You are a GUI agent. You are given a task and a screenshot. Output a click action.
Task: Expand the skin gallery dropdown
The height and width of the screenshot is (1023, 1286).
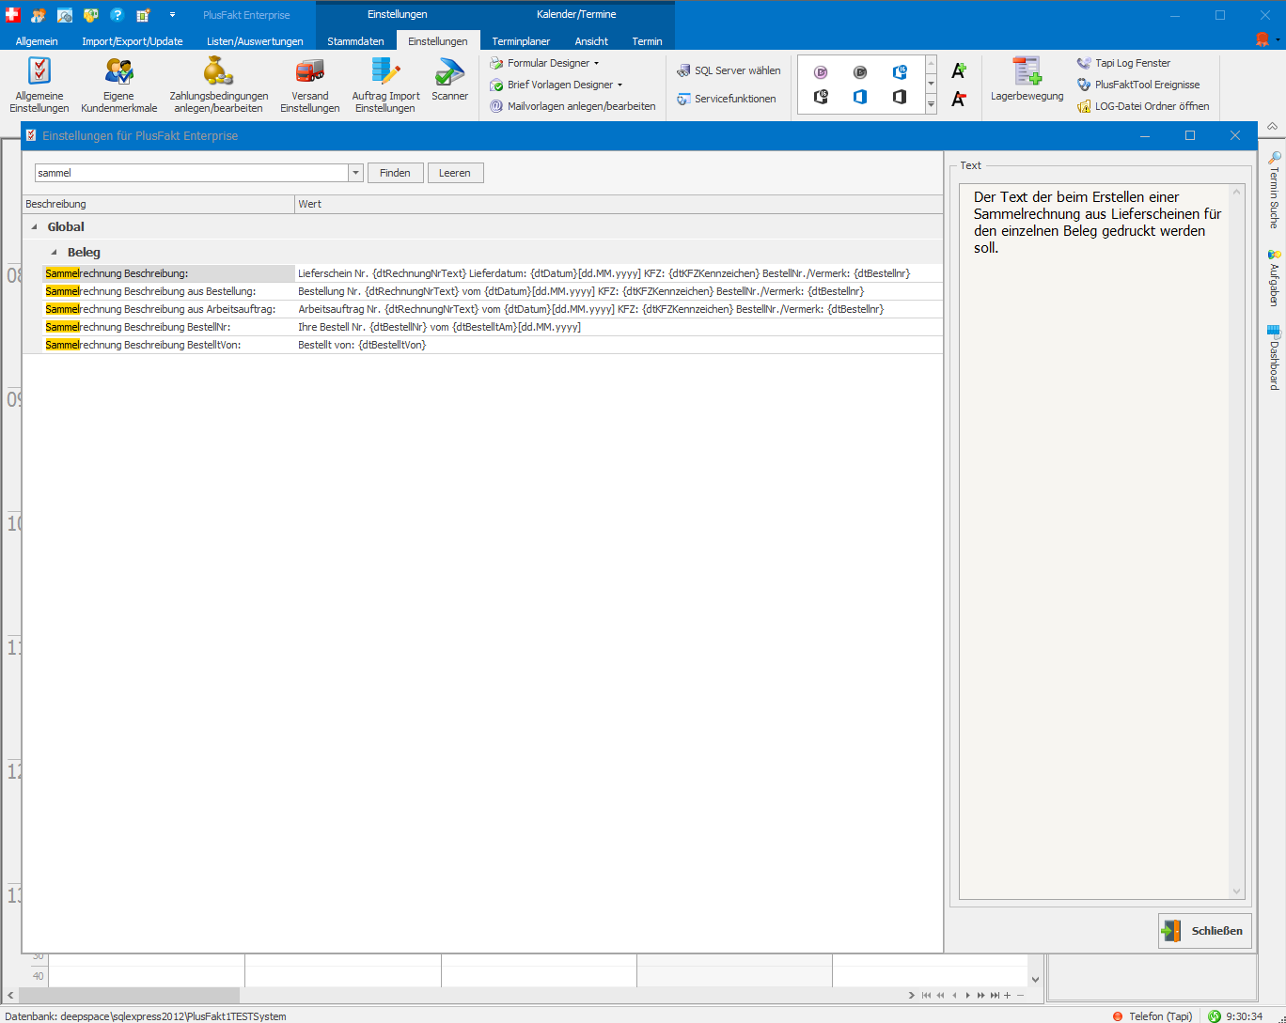tap(931, 104)
